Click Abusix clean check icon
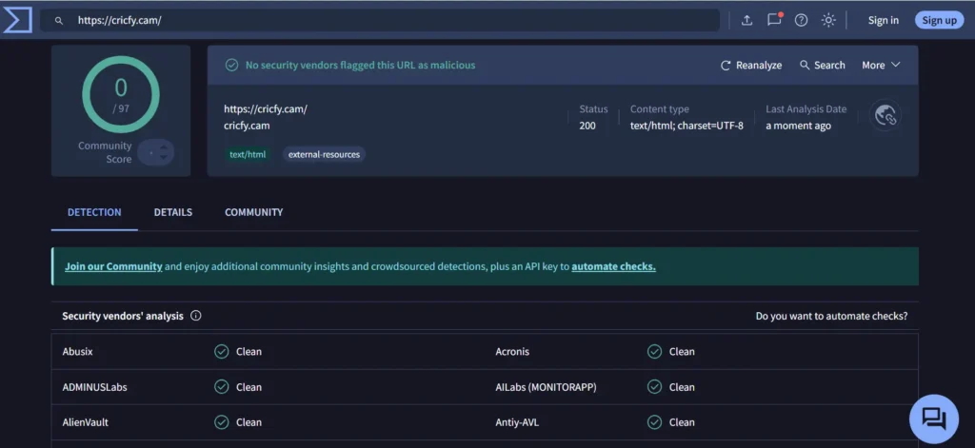This screenshot has width=975, height=448. point(221,352)
